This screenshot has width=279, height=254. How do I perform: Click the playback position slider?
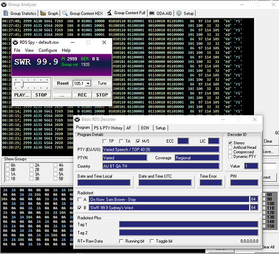tap(31, 83)
